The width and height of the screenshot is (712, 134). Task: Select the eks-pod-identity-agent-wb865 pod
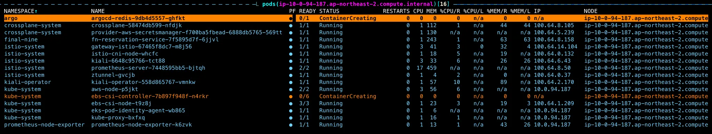356,111
